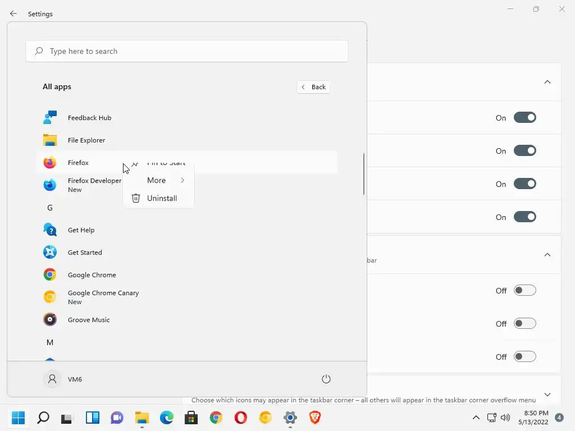Open notification center badge
This screenshot has height=431, width=575.
559,418
